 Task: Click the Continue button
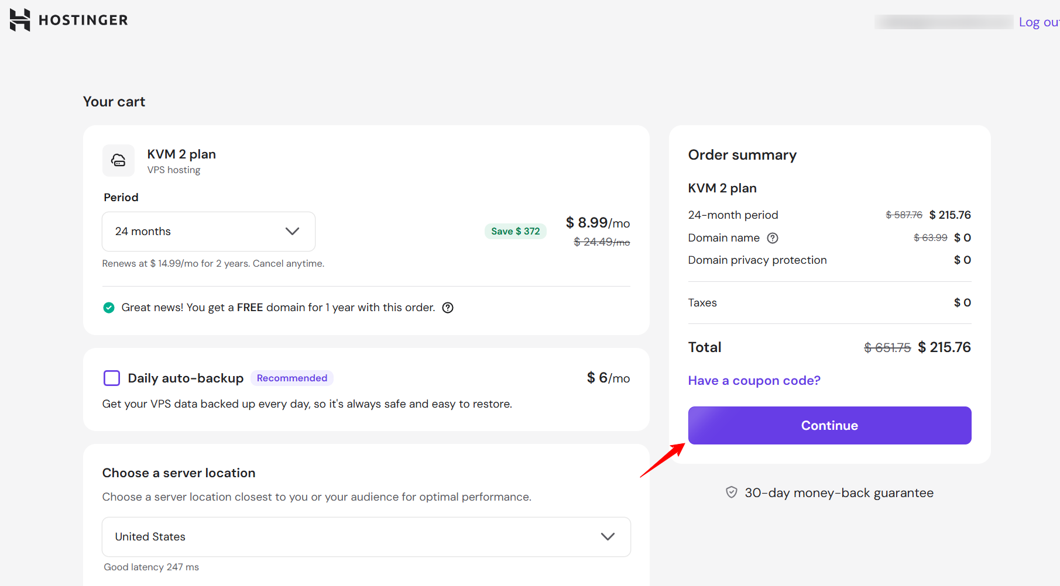coord(829,425)
